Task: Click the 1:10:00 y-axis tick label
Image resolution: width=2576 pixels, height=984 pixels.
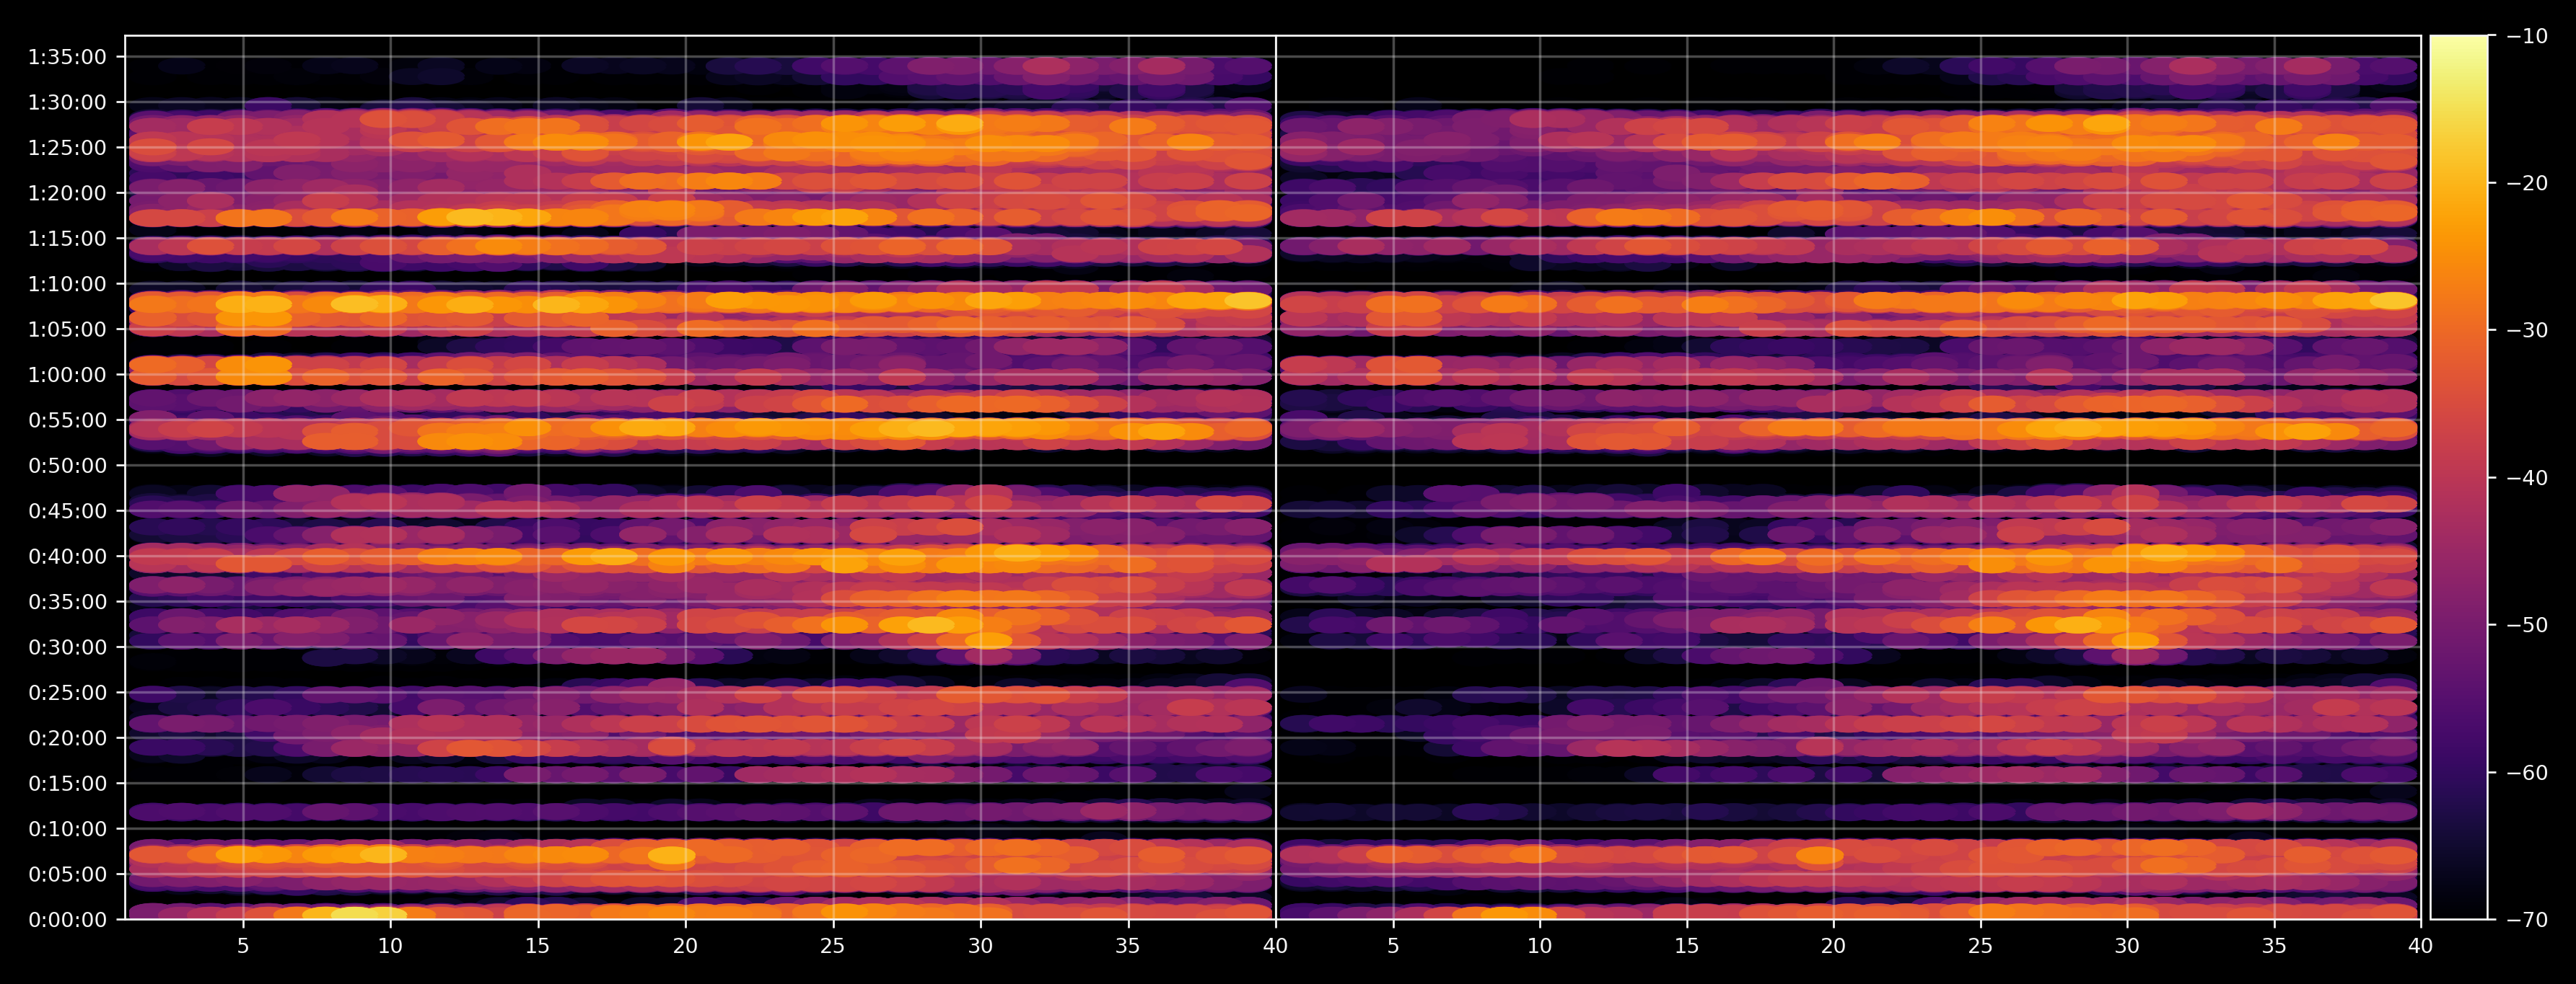Action: pos(67,285)
